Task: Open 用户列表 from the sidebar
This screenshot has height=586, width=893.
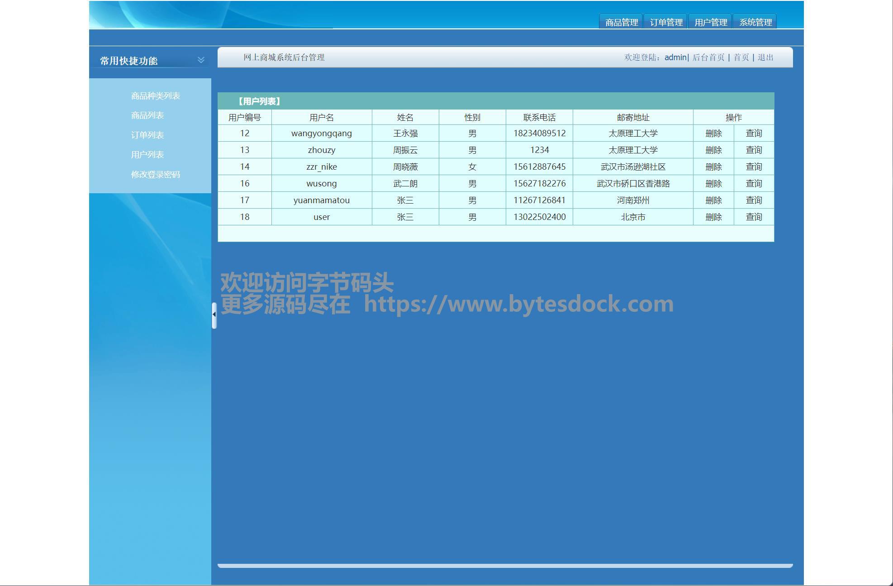Action: (x=147, y=155)
